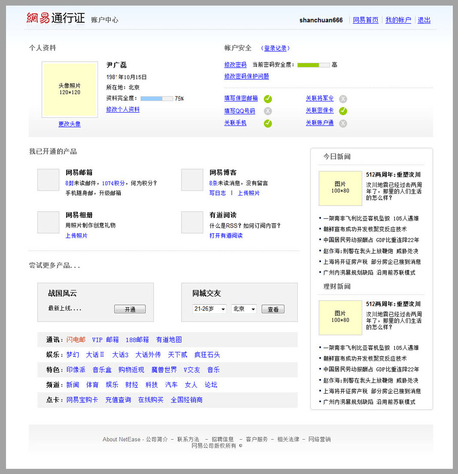Click the 今日新闻 picture thumbnail
This screenshot has width=458, height=474.
(x=340, y=188)
